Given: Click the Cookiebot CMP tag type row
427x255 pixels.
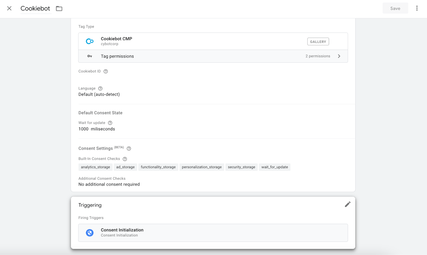Looking at the screenshot, I should (x=213, y=41).
